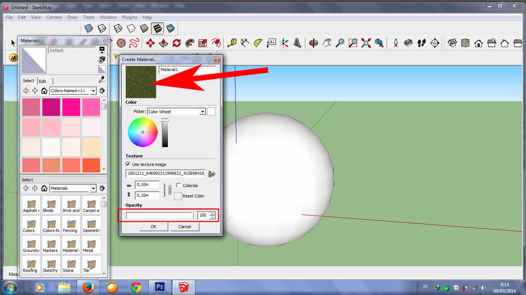The image size is (526, 295).
Task: Open the Color Wheel picker dropdown
Action: point(203,111)
